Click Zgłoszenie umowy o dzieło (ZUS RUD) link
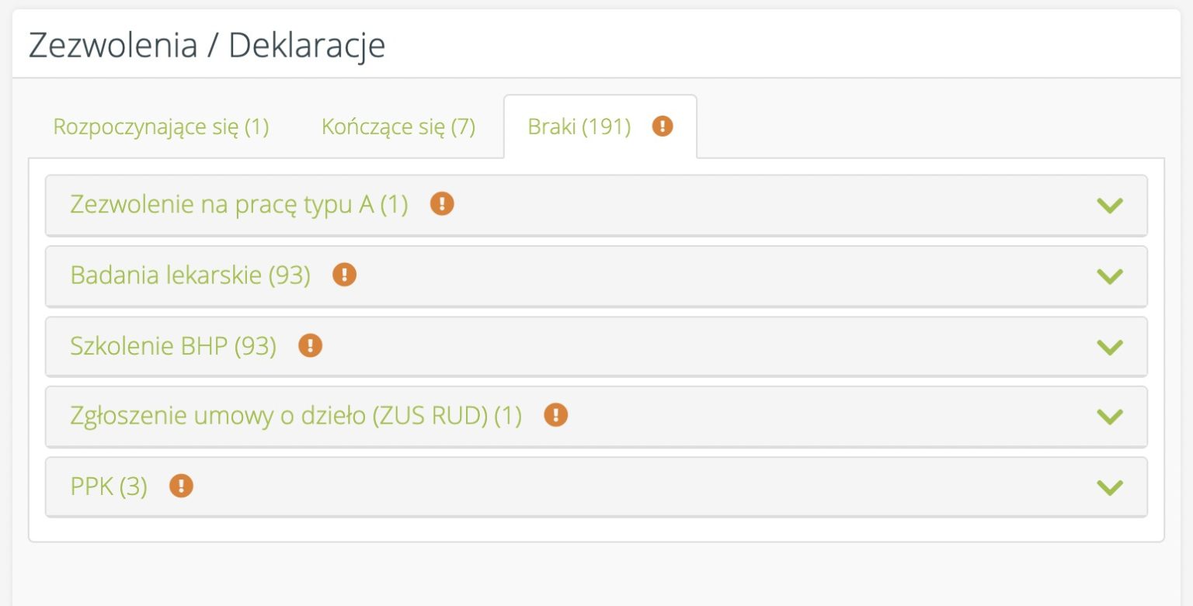Image resolution: width=1193 pixels, height=606 pixels. 295,417
